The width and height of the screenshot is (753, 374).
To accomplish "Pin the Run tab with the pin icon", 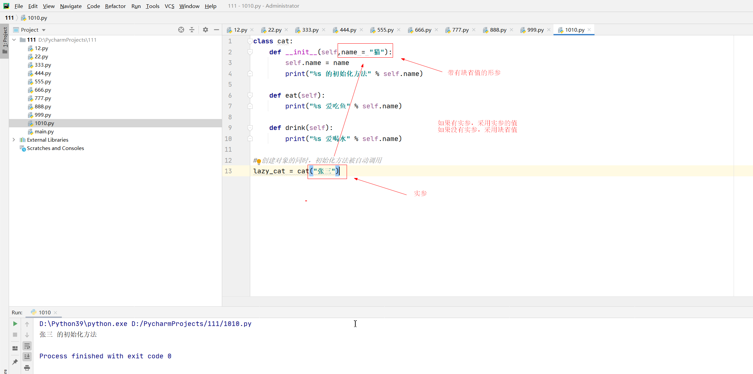I will click(x=15, y=362).
